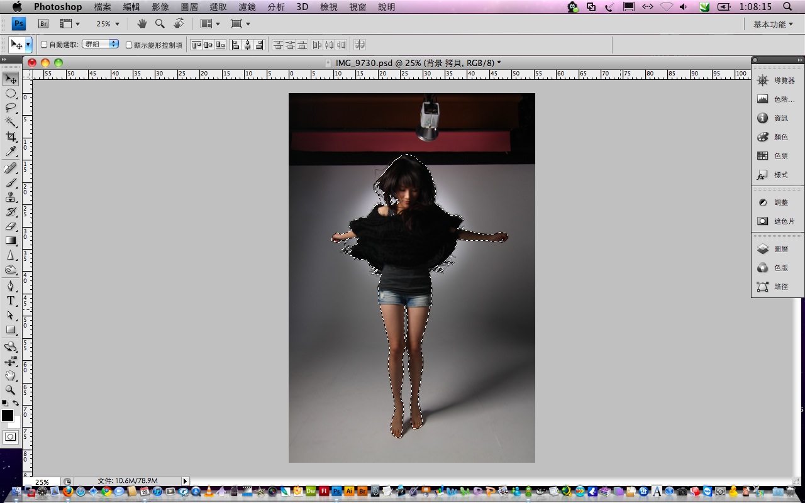
Task: Select the Sharpen/Blur tool
Action: 11,255
